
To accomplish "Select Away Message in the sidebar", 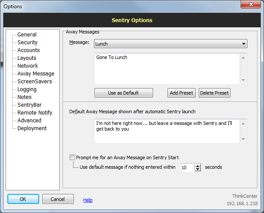I will click(x=36, y=74).
